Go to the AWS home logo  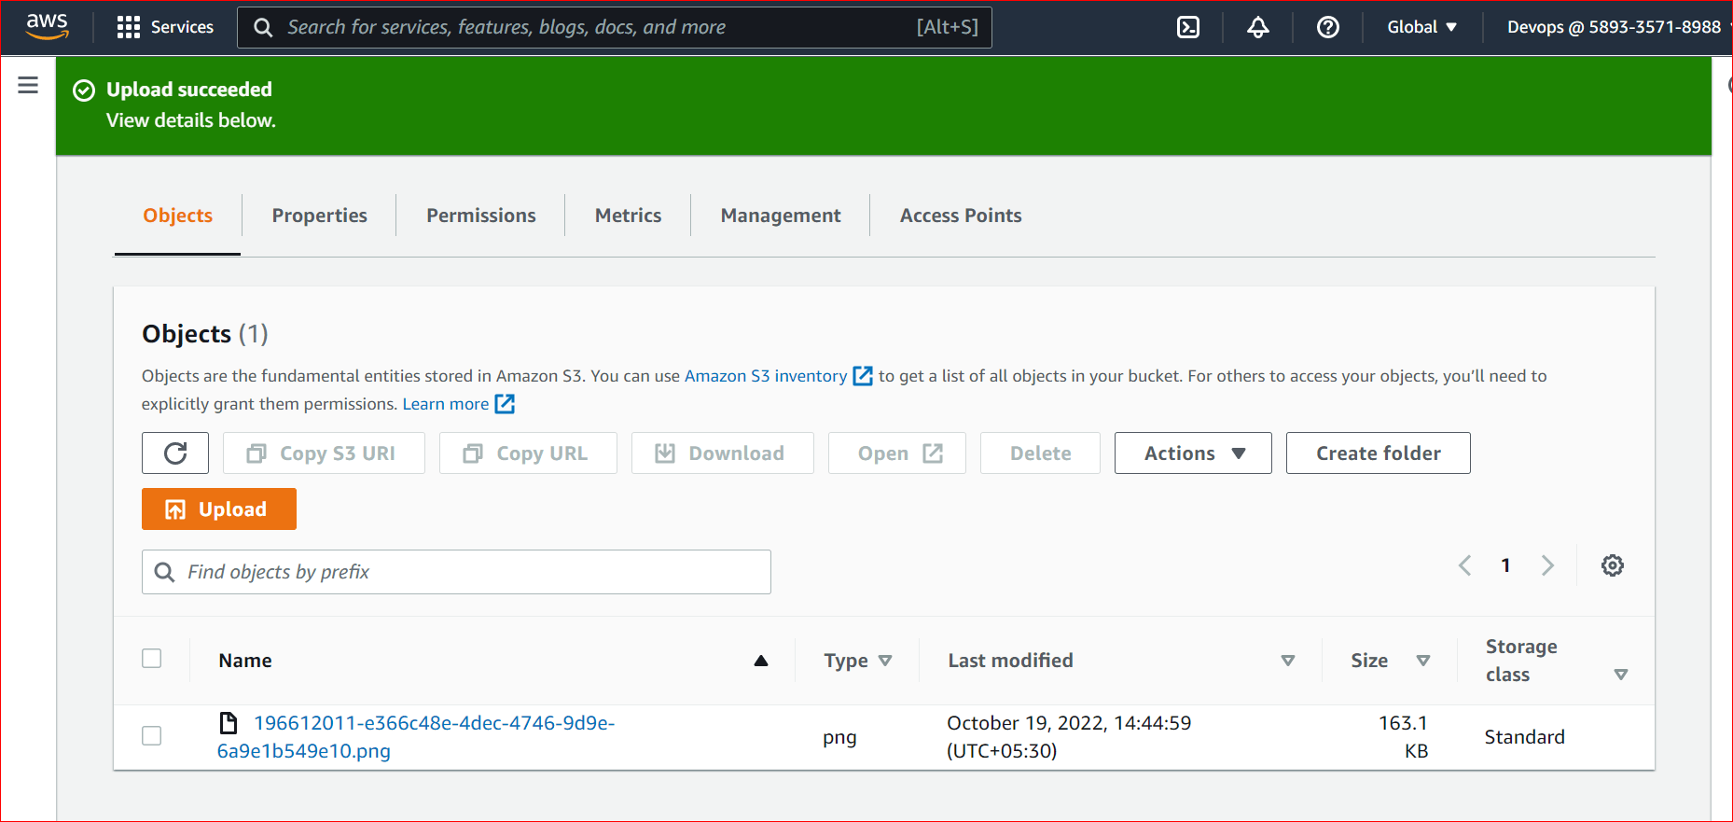[x=47, y=26]
